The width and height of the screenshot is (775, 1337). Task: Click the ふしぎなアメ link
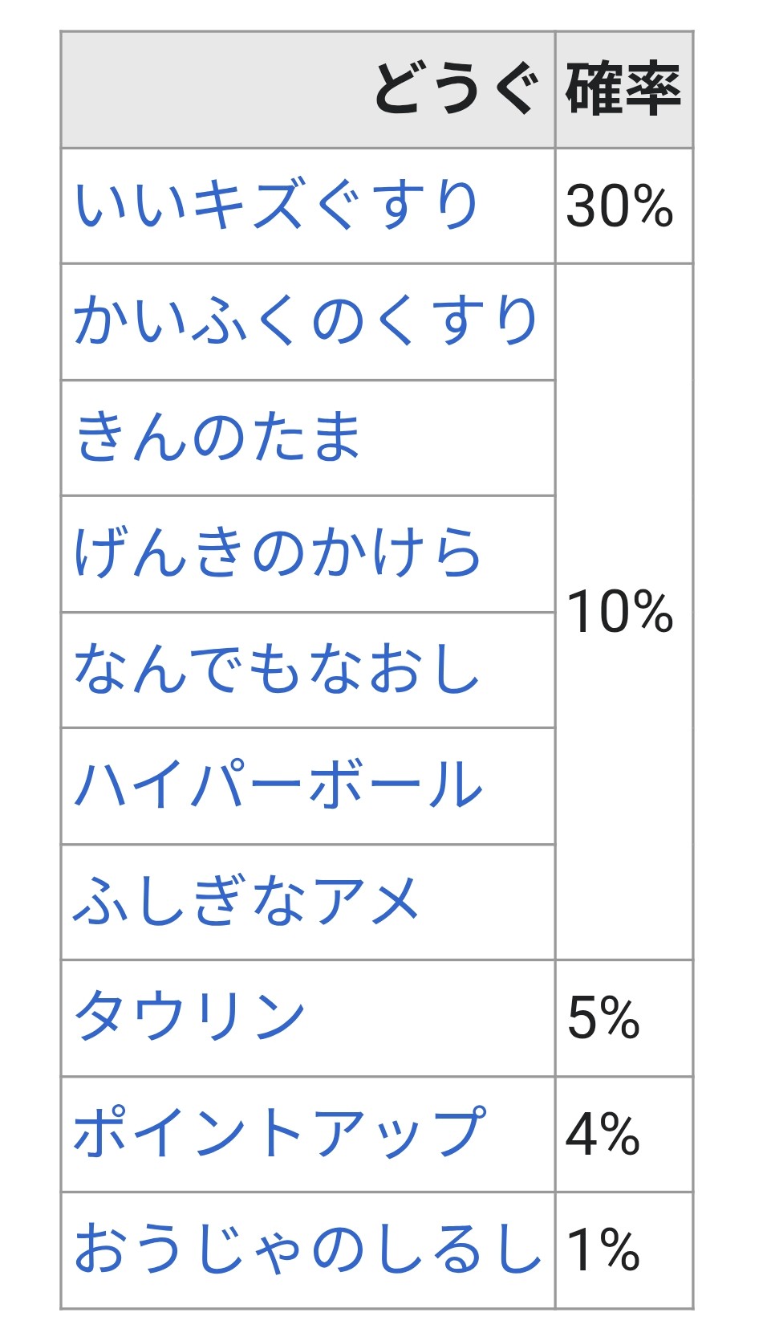[x=246, y=901]
